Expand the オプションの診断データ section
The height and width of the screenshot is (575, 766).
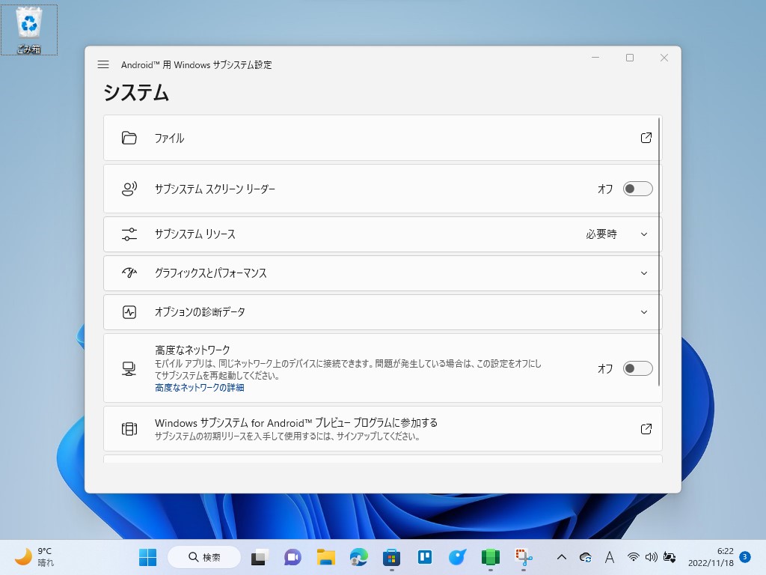click(x=643, y=312)
